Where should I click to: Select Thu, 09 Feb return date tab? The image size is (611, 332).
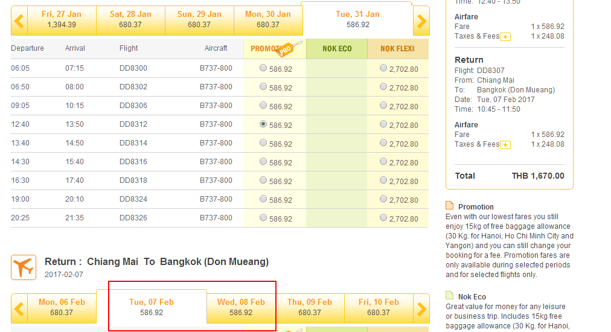coord(310,307)
